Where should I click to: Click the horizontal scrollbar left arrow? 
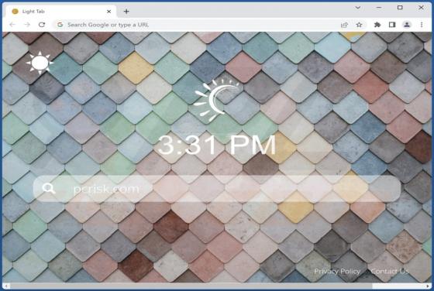click(x=6, y=286)
